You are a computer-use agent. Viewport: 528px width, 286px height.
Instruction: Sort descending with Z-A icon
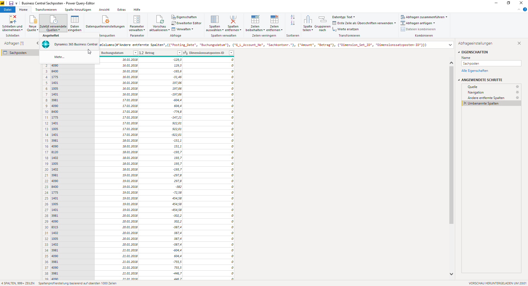tap(293, 23)
